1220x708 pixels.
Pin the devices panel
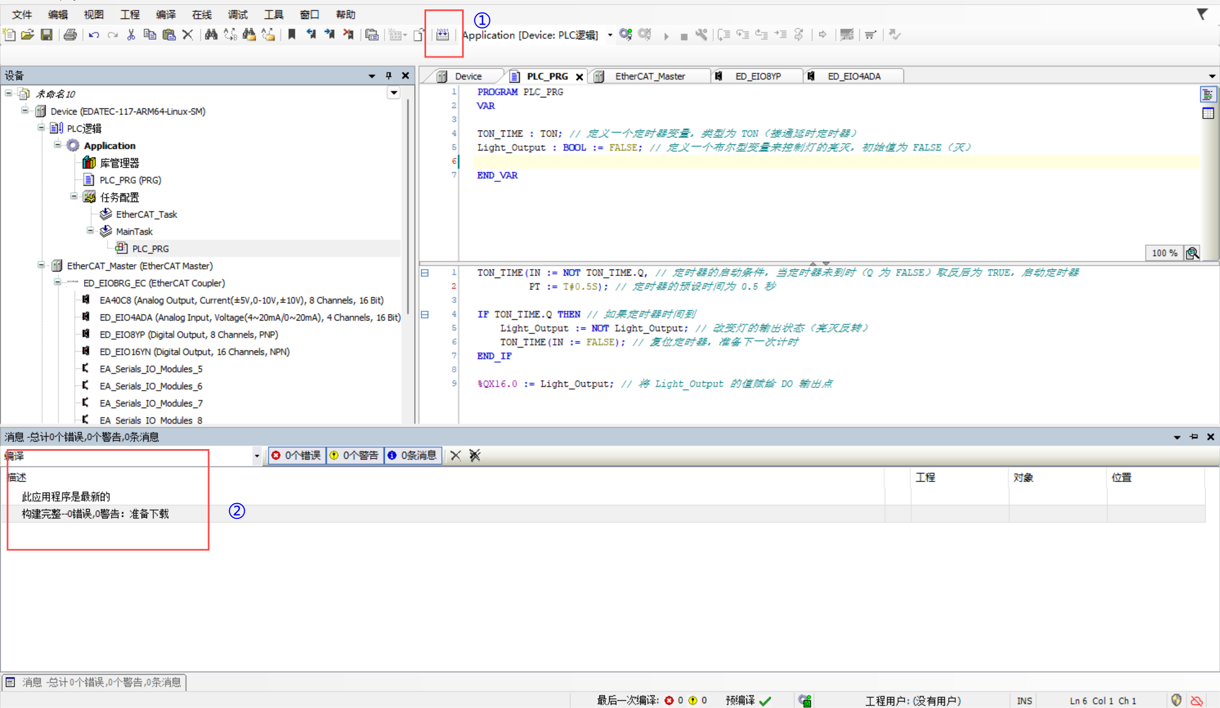[x=389, y=75]
